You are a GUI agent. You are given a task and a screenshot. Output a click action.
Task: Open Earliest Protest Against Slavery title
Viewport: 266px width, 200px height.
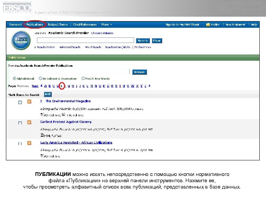[66, 122]
